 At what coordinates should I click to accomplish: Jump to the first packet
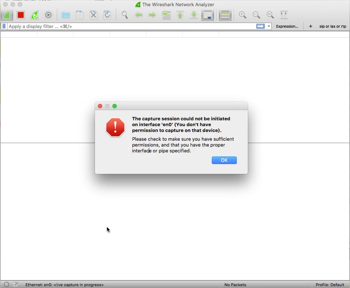click(x=180, y=15)
